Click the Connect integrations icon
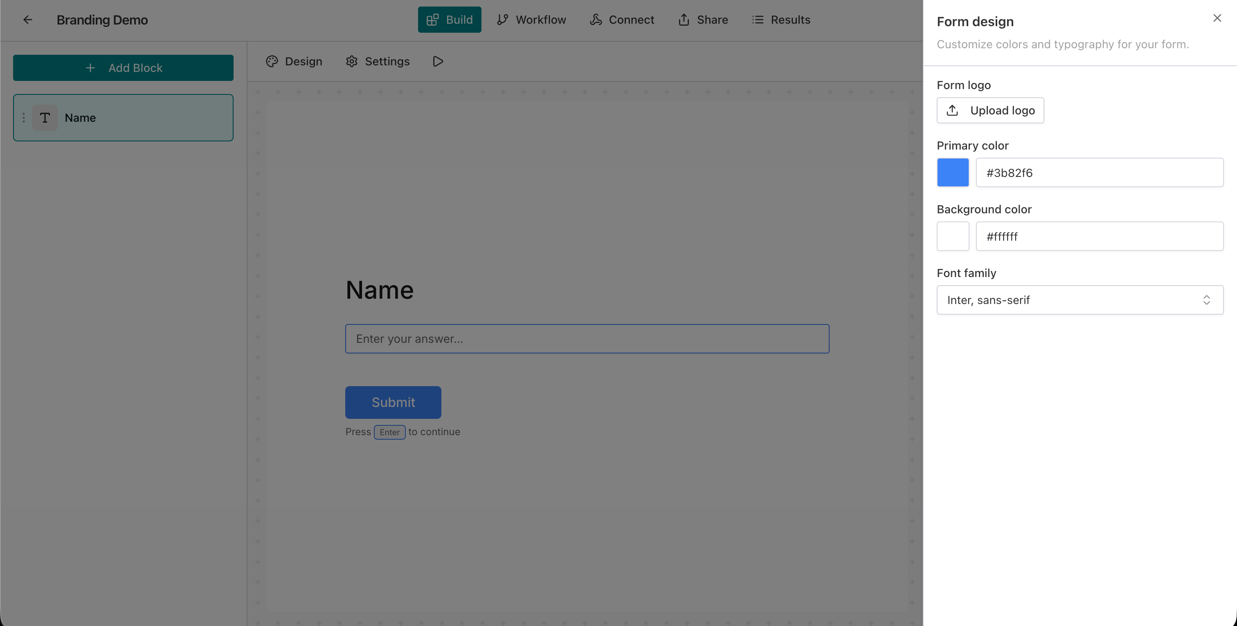Screen dimensions: 1237x626 (x=596, y=19)
